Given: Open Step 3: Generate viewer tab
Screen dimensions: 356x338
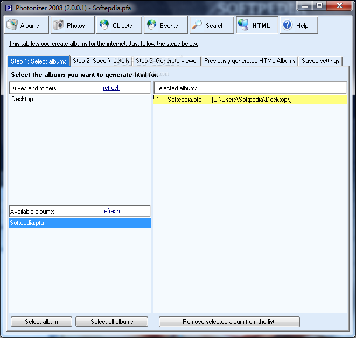Looking at the screenshot, I should 166,61.
